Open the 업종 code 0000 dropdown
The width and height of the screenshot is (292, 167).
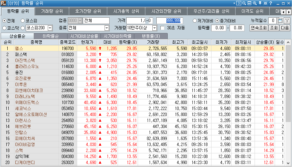(80, 21)
